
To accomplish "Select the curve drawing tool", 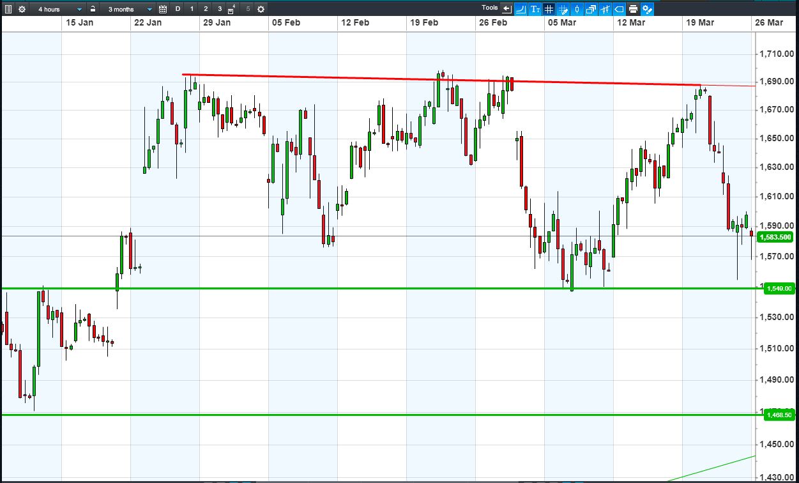I will tap(521, 9).
